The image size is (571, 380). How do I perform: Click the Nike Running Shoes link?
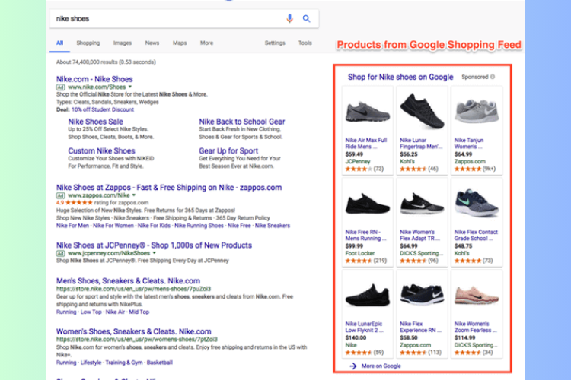click(x=199, y=226)
